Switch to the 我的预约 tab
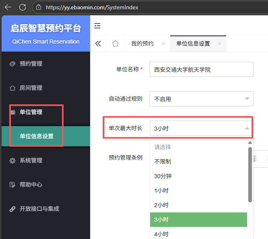Viewport: 268px width, 239px height. tap(142, 44)
